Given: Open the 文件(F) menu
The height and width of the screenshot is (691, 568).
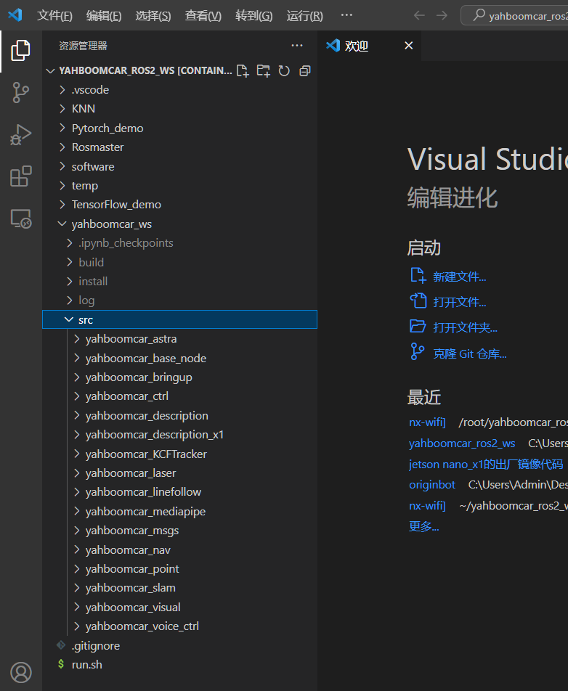Looking at the screenshot, I should pos(54,15).
